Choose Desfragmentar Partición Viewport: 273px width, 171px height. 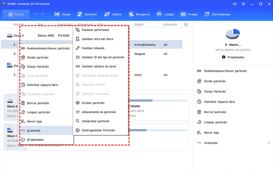(101, 130)
